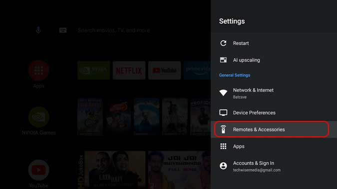Viewport: 337px width, 189px height.
Task: Select the Apps grid icon in Settings
Action: coord(223,146)
